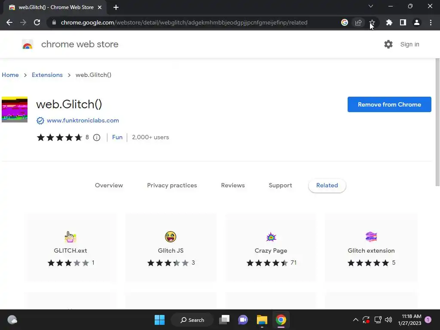Click Sign in
Screen dimensions: 440x330
[x=409, y=44]
